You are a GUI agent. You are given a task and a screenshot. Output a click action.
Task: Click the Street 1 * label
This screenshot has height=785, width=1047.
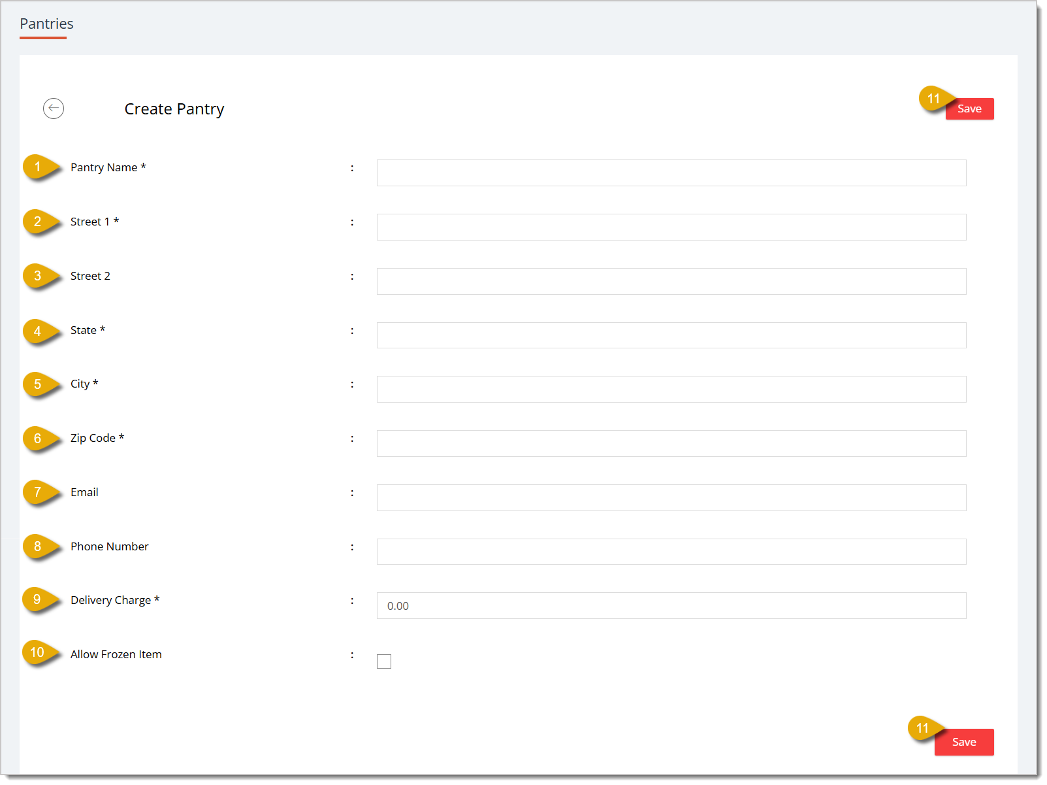95,222
